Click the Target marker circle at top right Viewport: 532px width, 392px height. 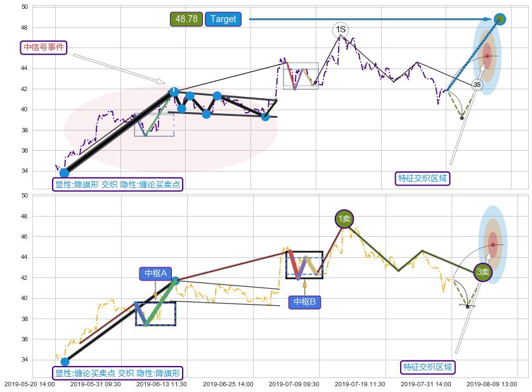point(500,19)
